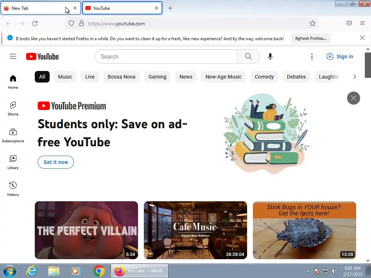Open History from sidebar

(x=13, y=189)
